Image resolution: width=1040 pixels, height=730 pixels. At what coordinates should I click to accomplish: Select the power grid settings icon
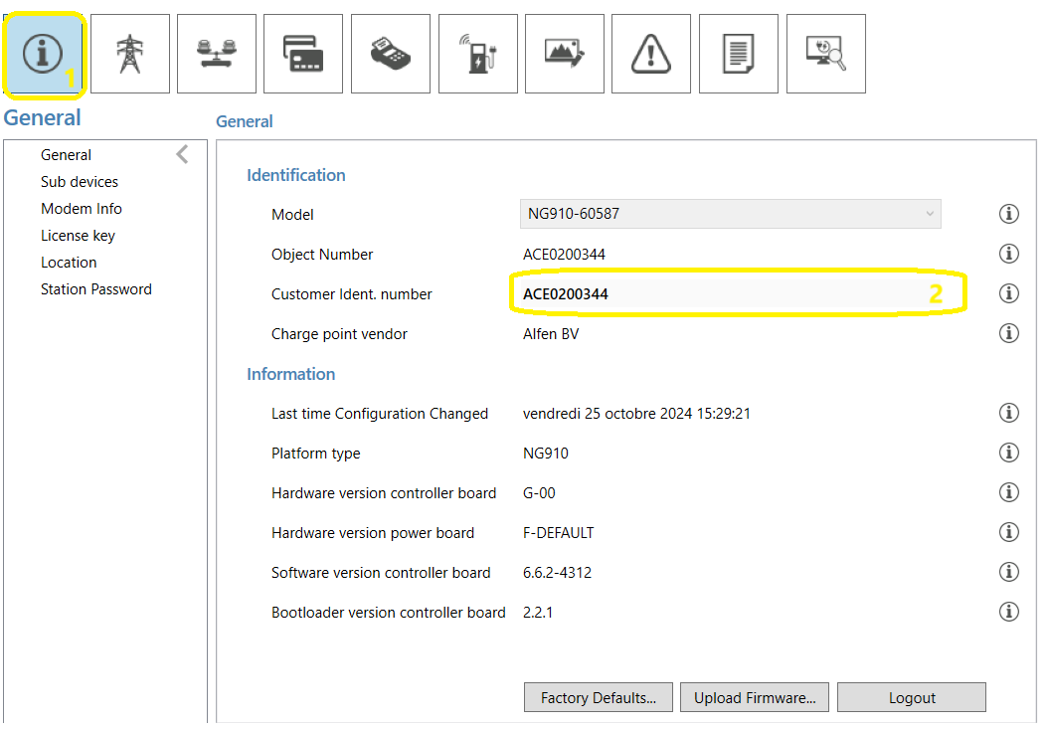[x=129, y=53]
